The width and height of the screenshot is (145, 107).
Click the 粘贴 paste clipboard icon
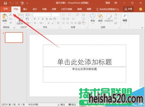pos(5,16)
